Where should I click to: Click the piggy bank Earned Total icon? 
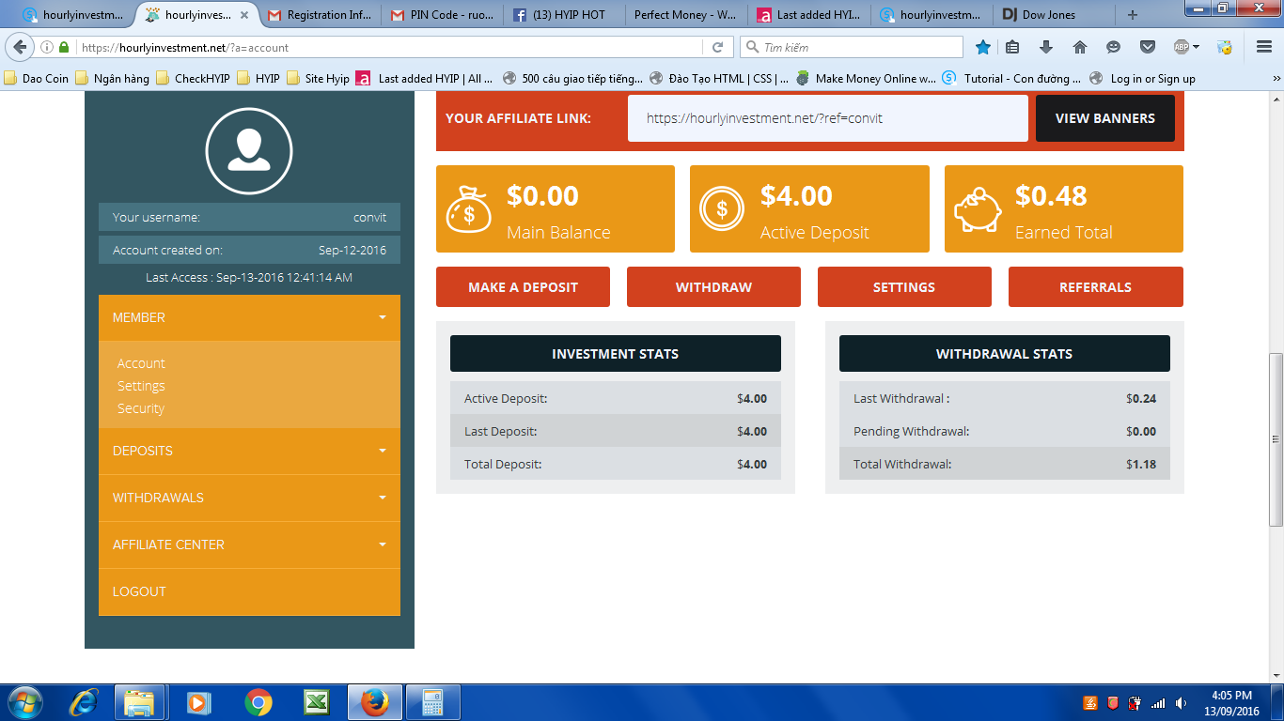point(978,208)
